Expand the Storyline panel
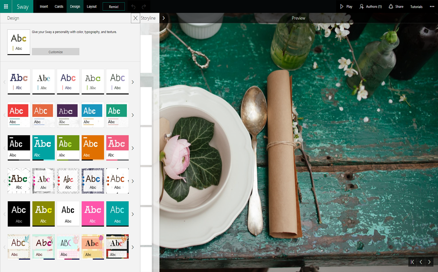This screenshot has height=272, width=438. [x=164, y=17]
